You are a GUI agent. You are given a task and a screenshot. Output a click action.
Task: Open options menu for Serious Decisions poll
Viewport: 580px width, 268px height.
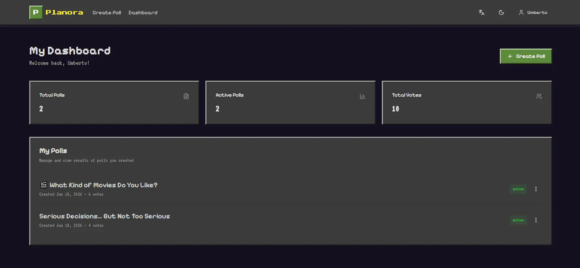coord(536,220)
